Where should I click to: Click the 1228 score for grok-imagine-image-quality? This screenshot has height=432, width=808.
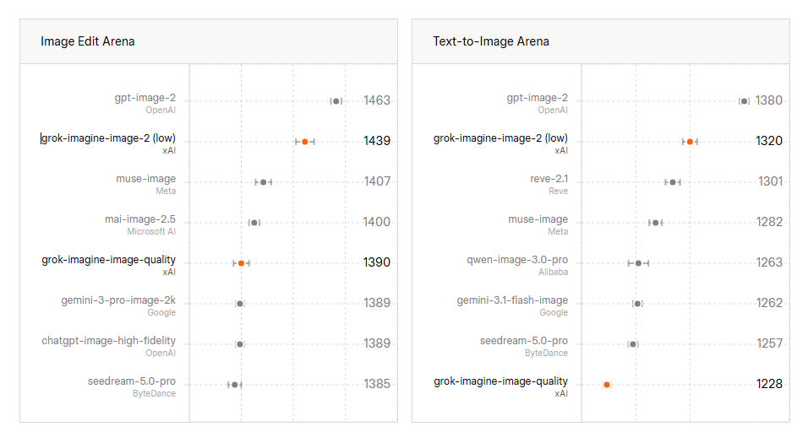(769, 384)
